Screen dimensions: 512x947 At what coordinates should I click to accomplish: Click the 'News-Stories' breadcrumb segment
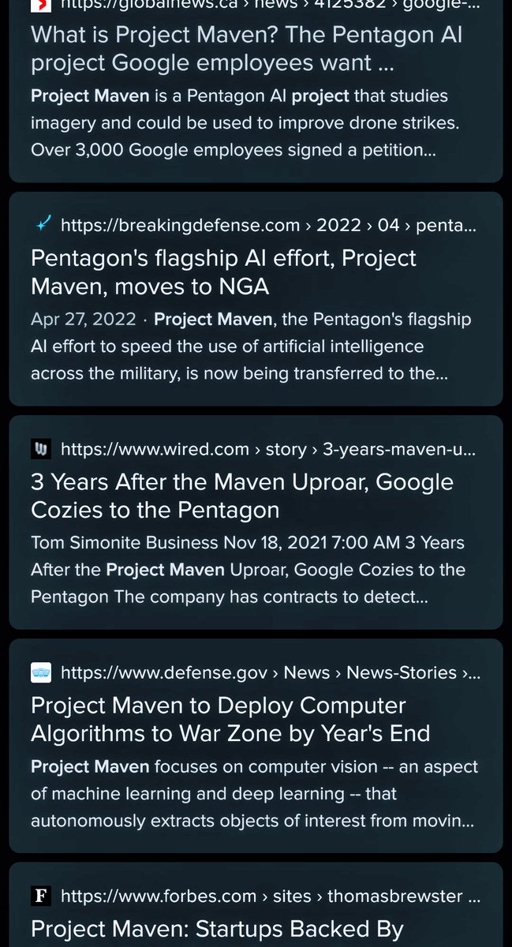pyautogui.click(x=401, y=672)
